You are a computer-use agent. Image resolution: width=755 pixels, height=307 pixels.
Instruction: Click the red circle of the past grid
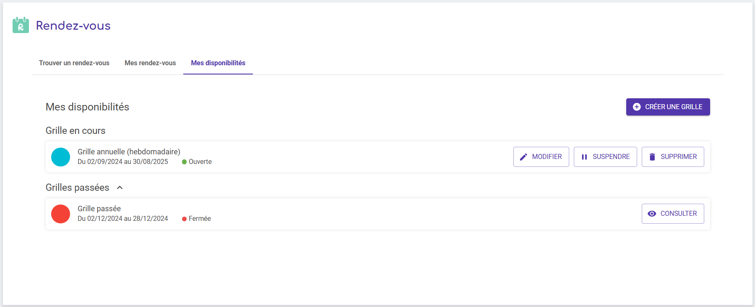61,214
